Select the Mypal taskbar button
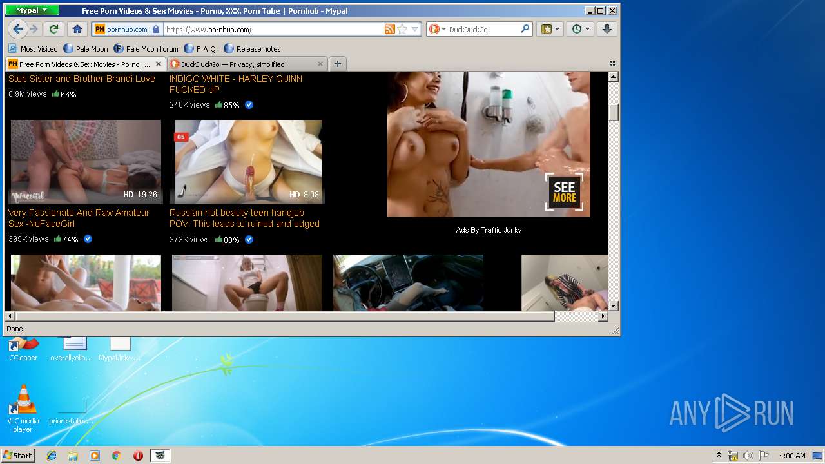 [160, 456]
